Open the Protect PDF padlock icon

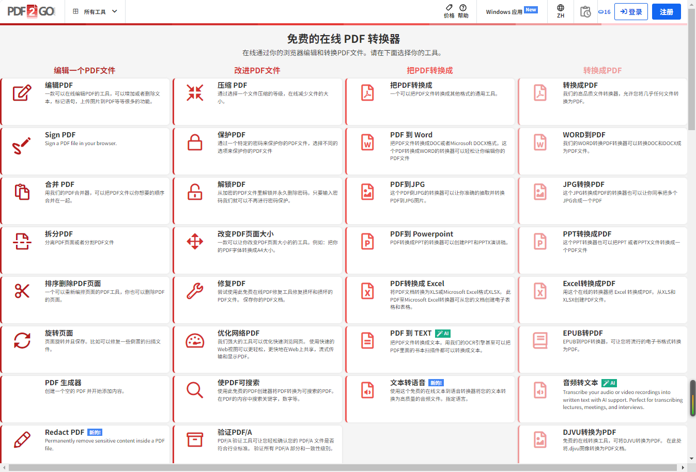tap(195, 142)
